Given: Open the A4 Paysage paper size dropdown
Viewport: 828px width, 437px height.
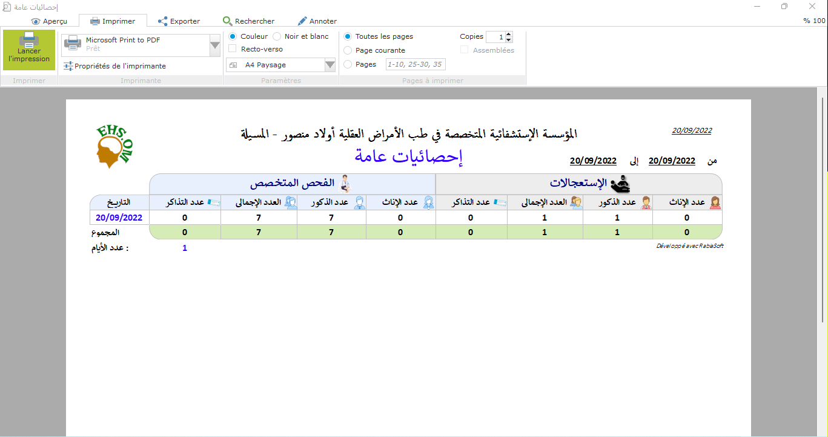Looking at the screenshot, I should click(330, 65).
